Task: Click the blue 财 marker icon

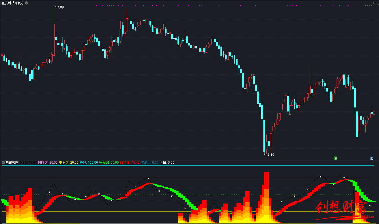Action: point(372,158)
